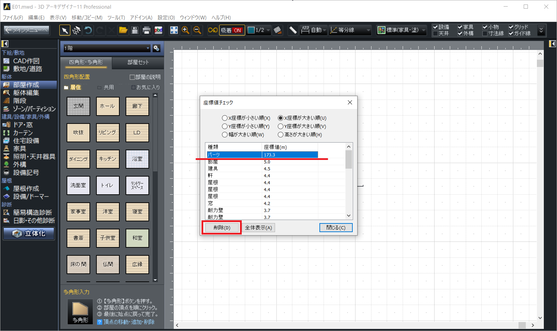
Task: Switch to the 部屋セット tab
Action: (138, 62)
